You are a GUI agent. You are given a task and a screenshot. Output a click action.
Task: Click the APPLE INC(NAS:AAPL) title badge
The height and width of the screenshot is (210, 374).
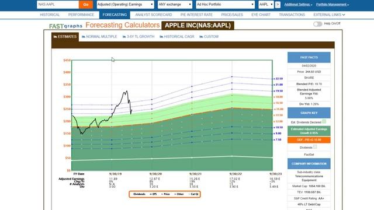click(x=198, y=26)
